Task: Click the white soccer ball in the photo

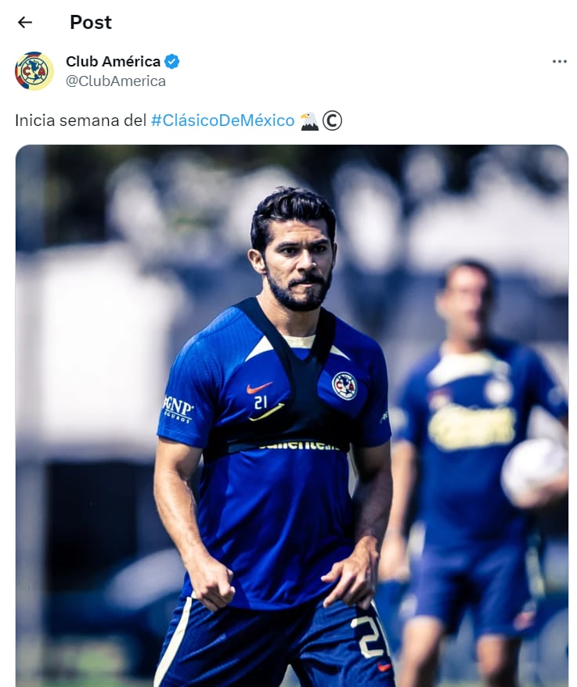Action: click(x=535, y=473)
